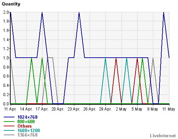The width and height of the screenshot is (178, 139).
Task: Click the 1024×768 legend label
Action: (x=27, y=117)
